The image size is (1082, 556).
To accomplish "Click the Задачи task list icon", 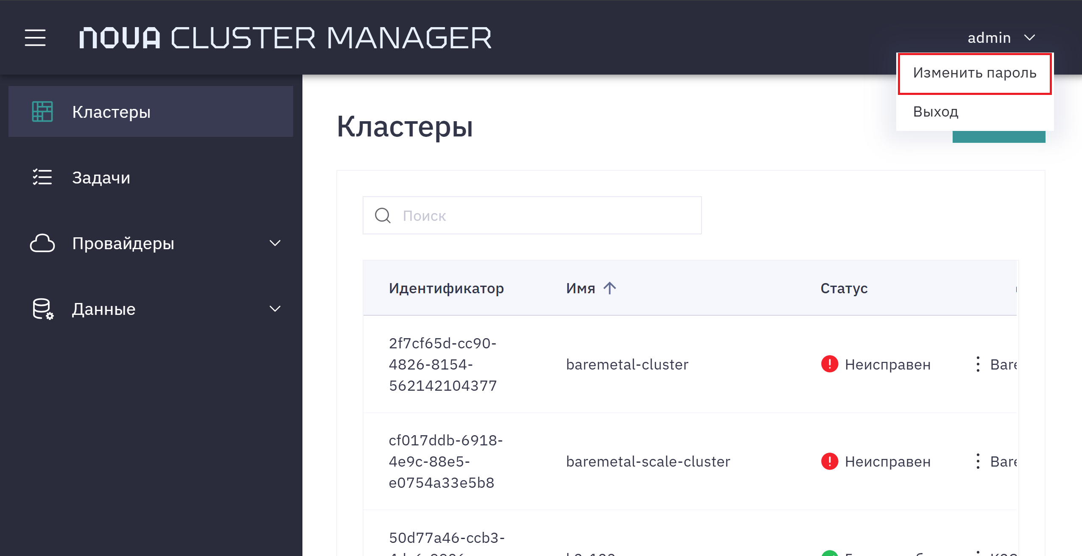I will click(42, 177).
